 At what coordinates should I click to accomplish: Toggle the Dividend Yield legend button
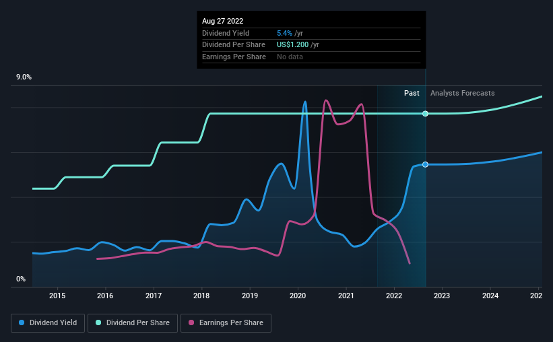pos(48,323)
